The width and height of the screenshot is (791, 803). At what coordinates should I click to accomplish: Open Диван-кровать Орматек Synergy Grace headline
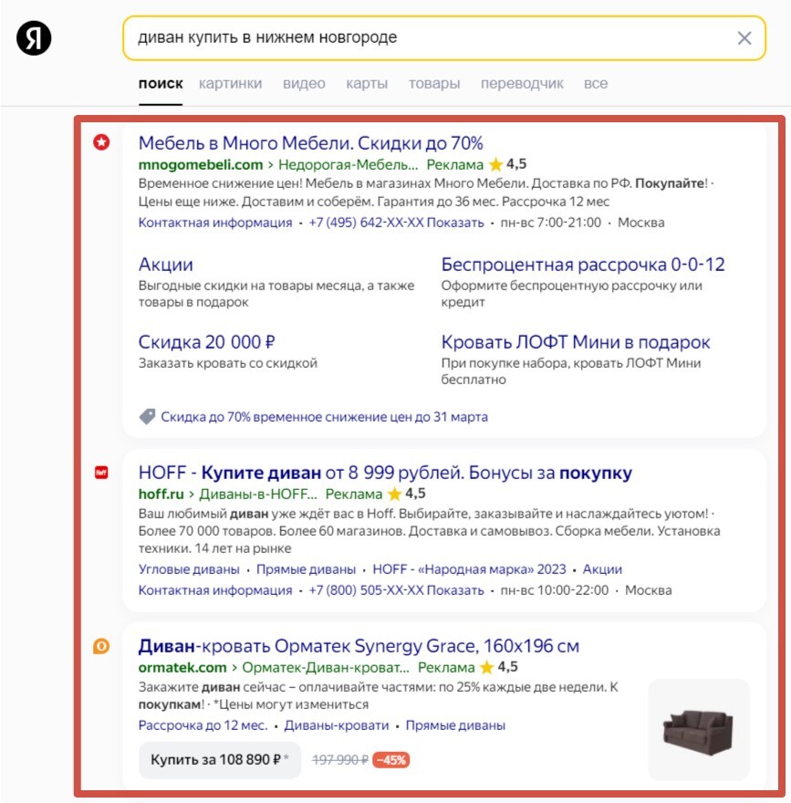coord(359,646)
